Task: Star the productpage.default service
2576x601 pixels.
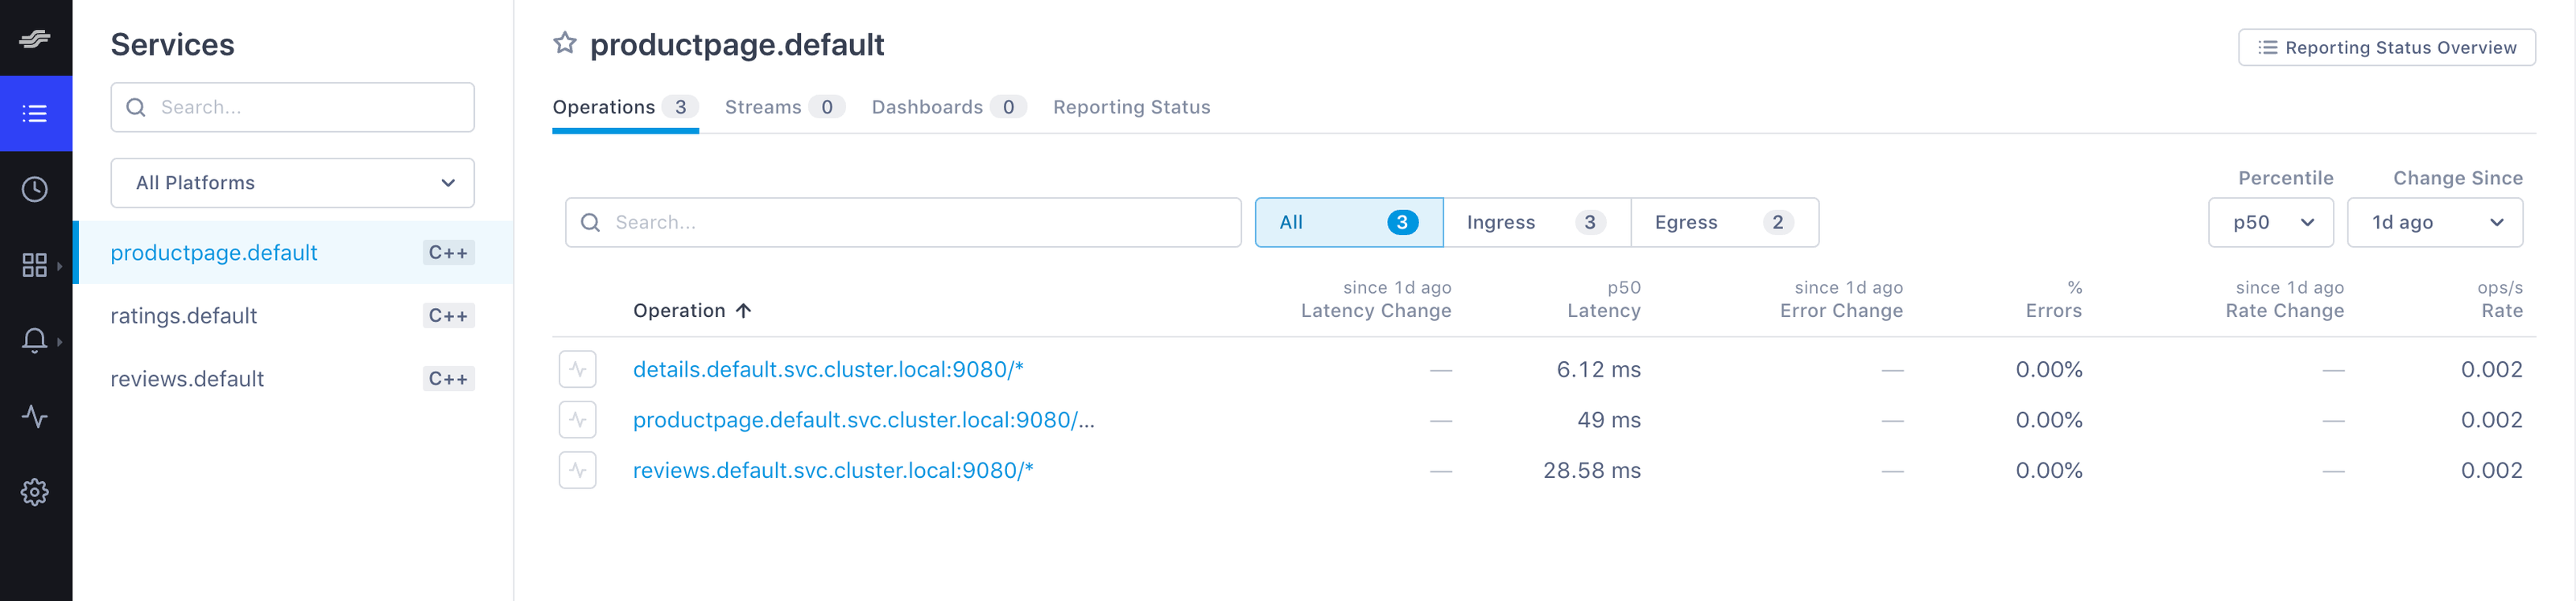Action: (565, 43)
